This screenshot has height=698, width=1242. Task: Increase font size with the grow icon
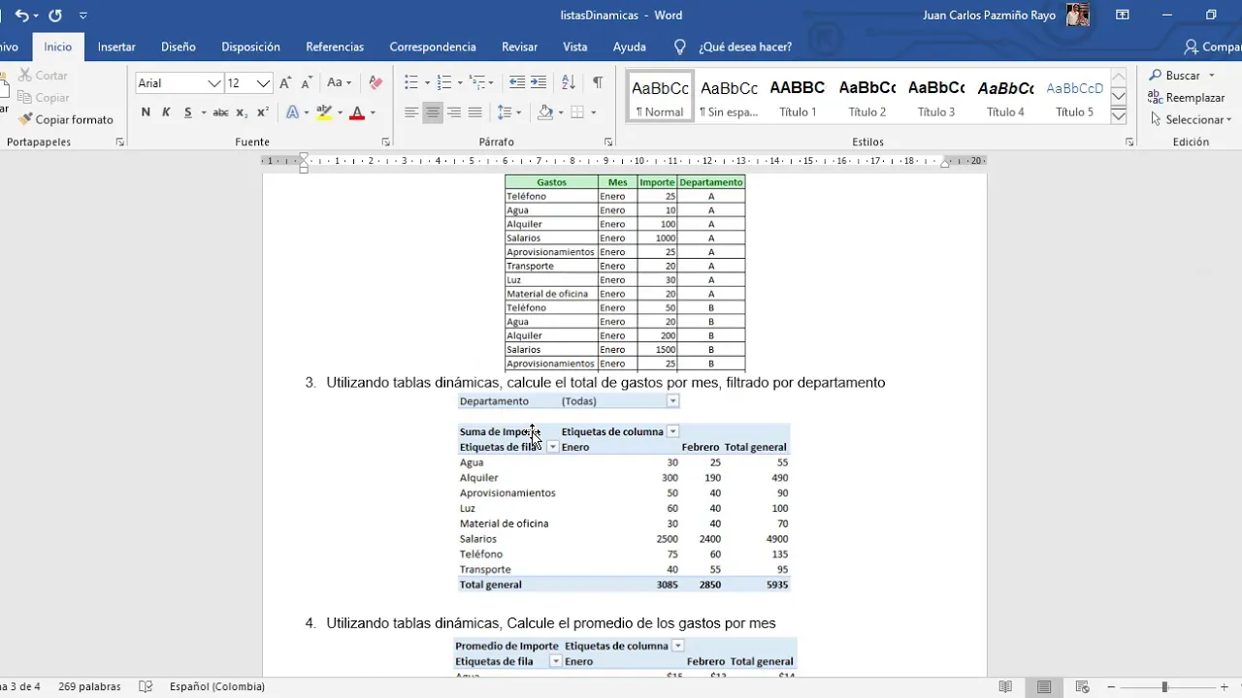point(285,83)
